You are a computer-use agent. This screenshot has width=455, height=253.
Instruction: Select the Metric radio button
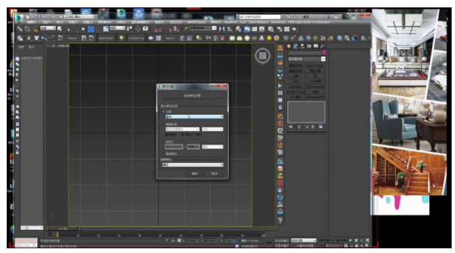click(x=163, y=112)
